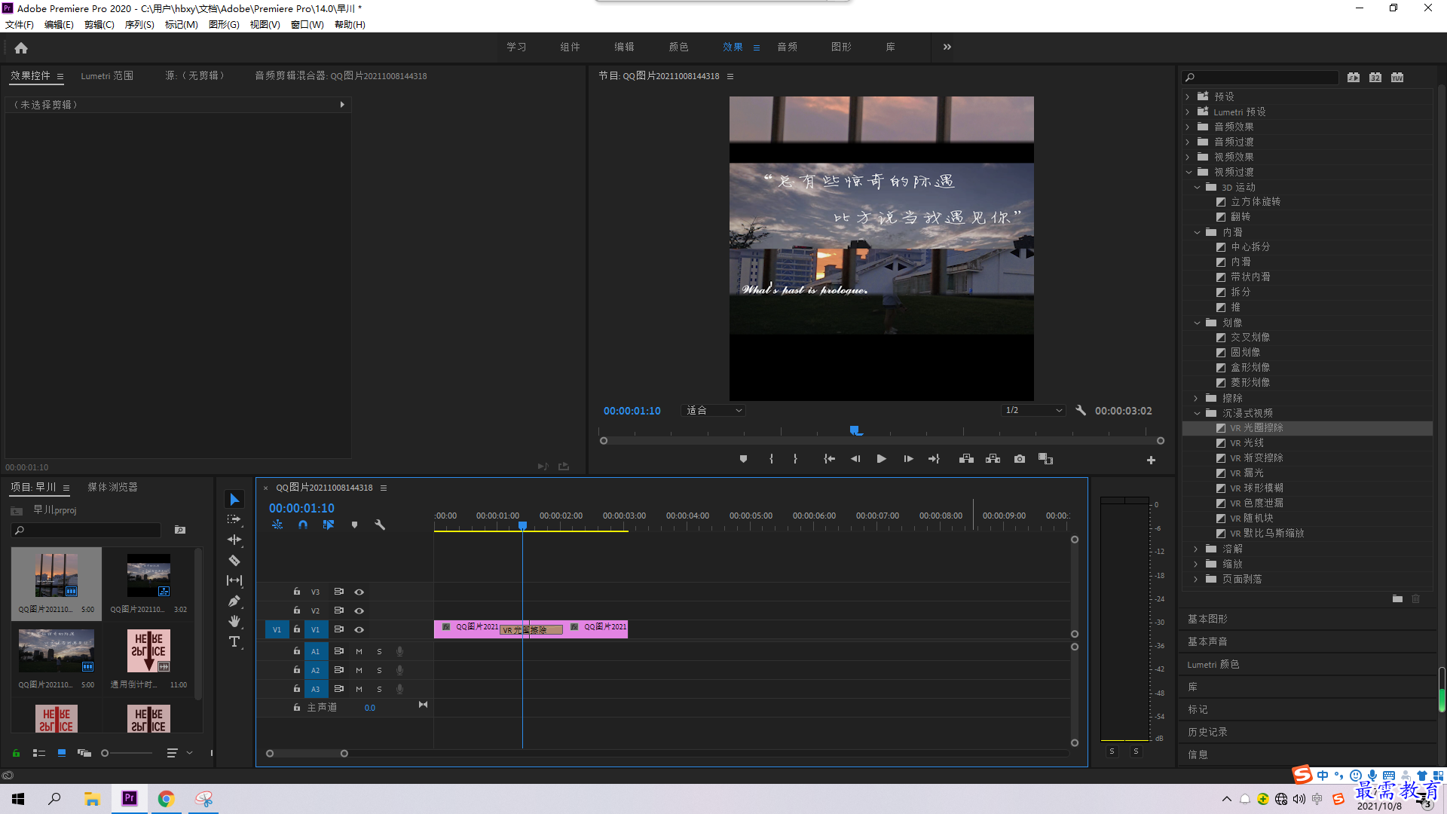
Task: Toggle V3 track output eye
Action: click(359, 592)
